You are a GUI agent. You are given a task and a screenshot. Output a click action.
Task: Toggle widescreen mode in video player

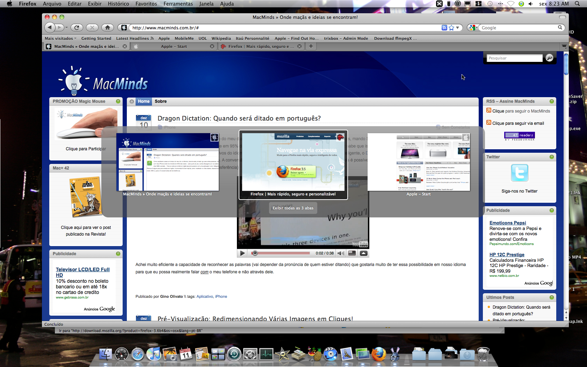[x=352, y=253]
